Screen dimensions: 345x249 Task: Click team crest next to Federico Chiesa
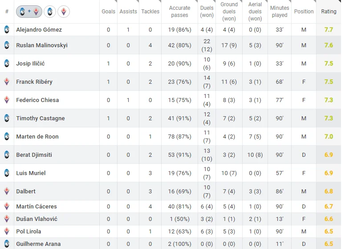click(7, 100)
